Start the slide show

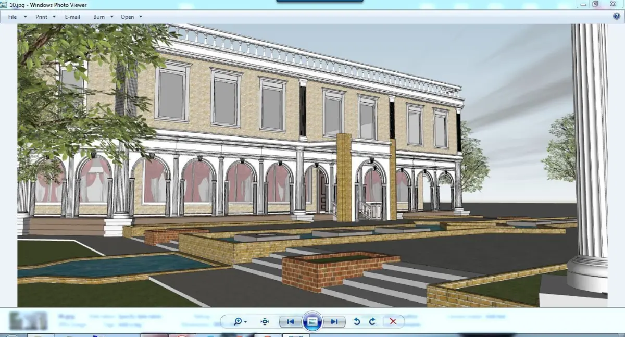312,321
